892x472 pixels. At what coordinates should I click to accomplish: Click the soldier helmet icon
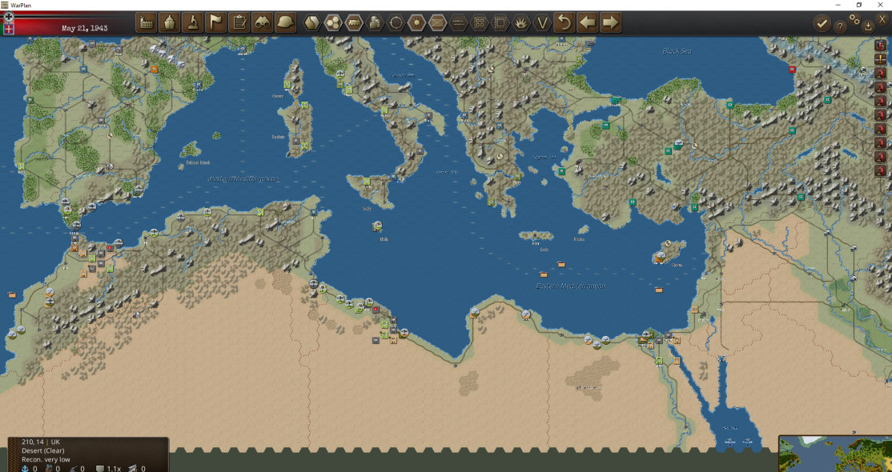coord(286,22)
